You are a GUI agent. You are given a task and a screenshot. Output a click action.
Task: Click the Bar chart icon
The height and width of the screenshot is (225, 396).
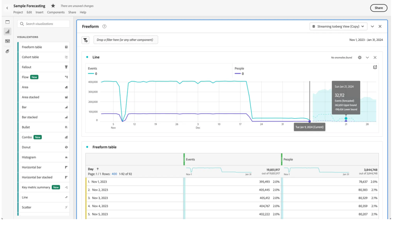coord(66,107)
